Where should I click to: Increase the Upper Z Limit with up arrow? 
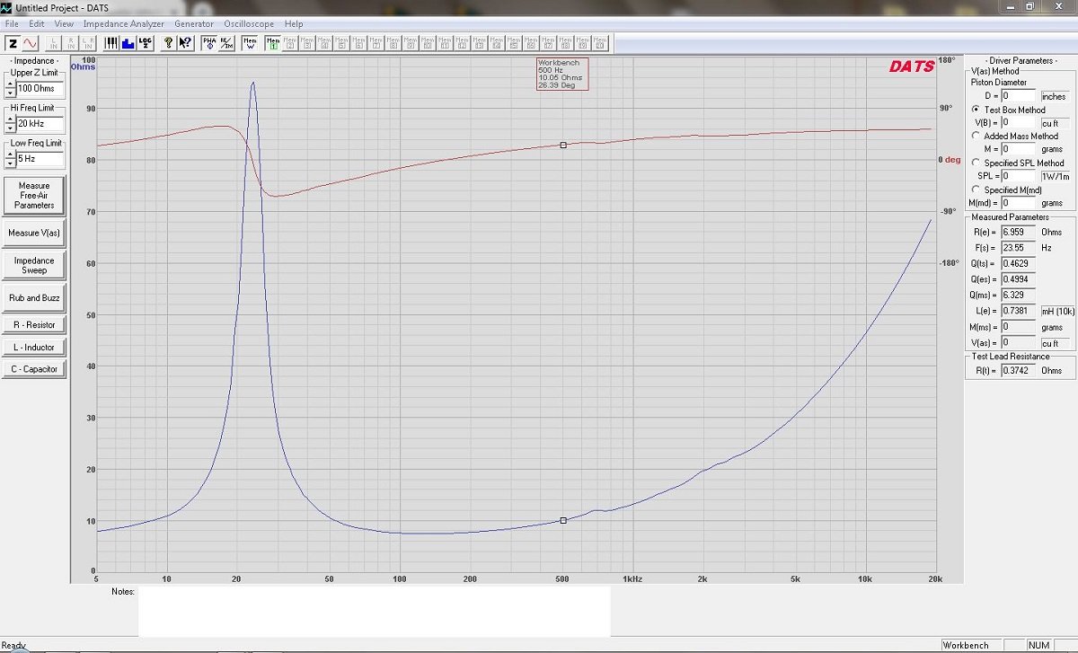10,84
